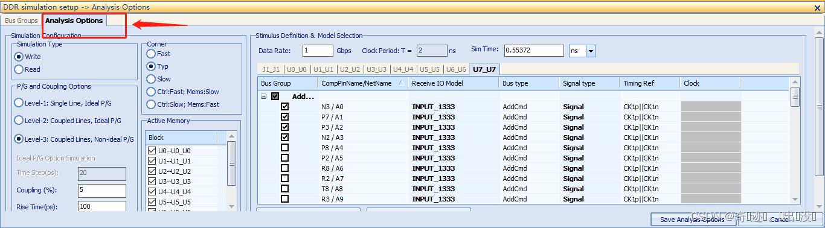Click the signal table scroll-up arrow
The width and height of the screenshot is (825, 228).
[x=795, y=81]
